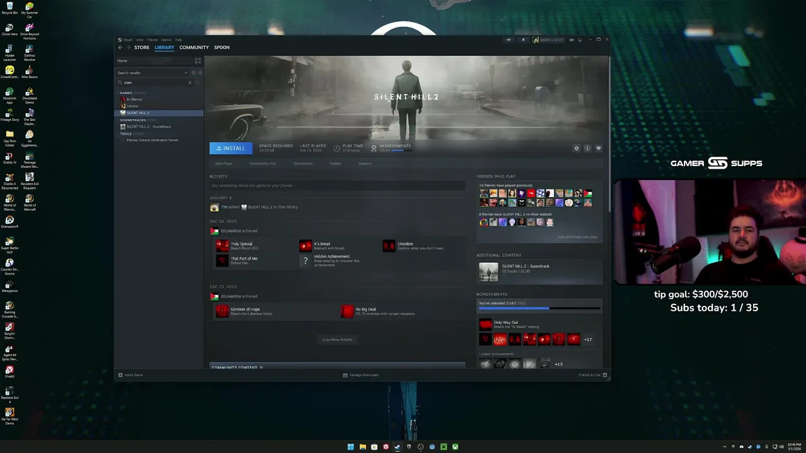Enter Big Picture mode icon
This screenshot has width=806, height=453.
click(580, 40)
